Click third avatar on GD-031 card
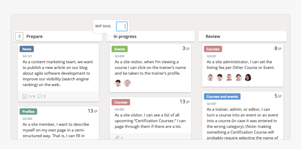 pyautogui.click(x=229, y=77)
